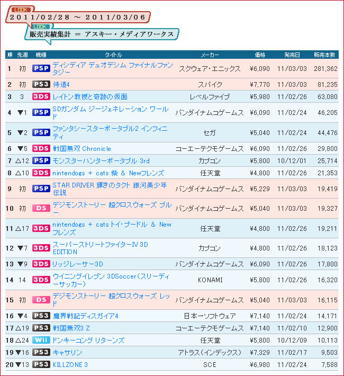Click the PS3 badge beside キャサリン
The width and height of the screenshot is (344, 376).
click(41, 352)
